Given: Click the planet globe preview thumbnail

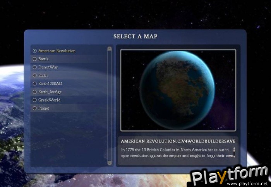Looking at the screenshot, I should 178,90.
